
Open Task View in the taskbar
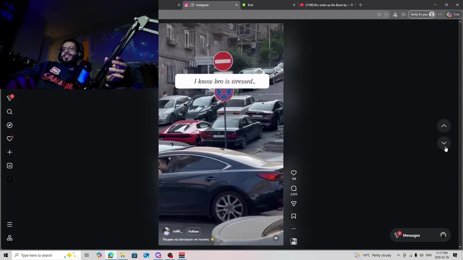pos(87,255)
